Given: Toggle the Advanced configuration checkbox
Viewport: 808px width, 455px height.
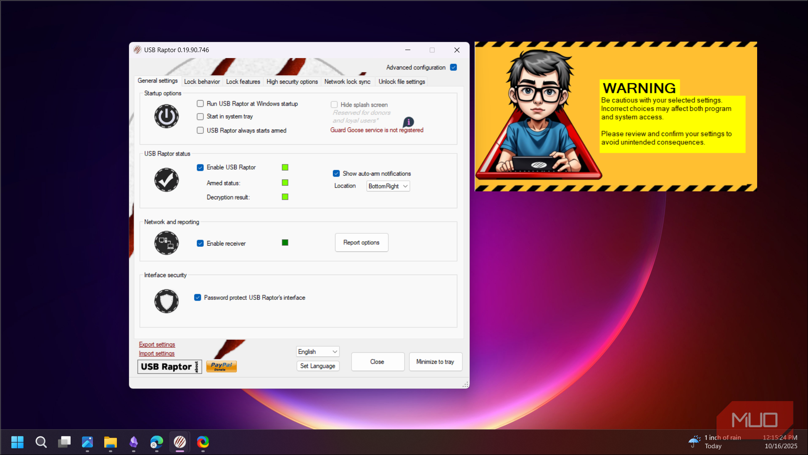Looking at the screenshot, I should click(x=454, y=67).
